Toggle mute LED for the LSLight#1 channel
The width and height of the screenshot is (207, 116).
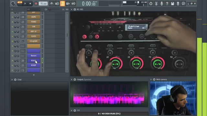pos(12,41)
